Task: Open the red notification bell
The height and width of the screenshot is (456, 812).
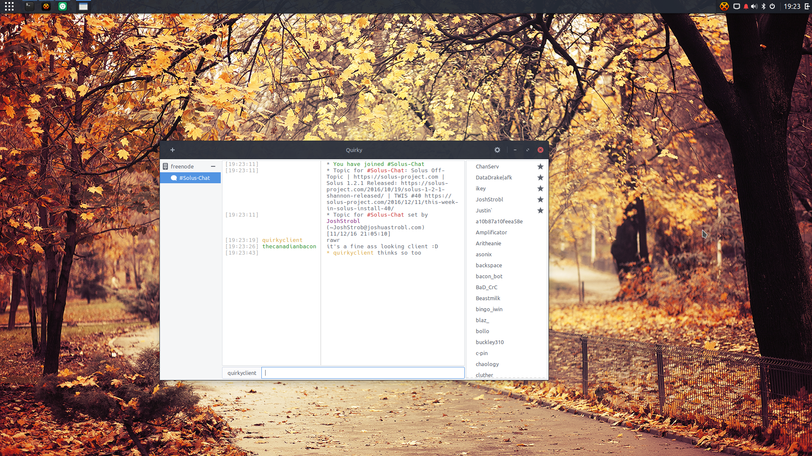Action: coord(746,6)
